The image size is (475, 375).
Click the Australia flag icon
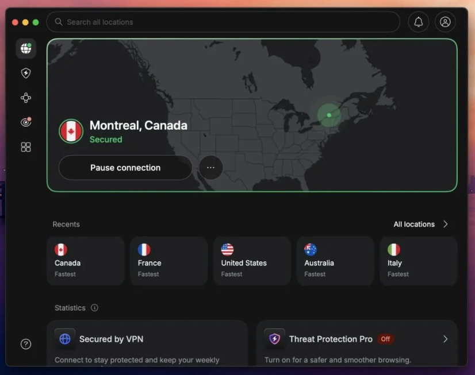pos(311,249)
